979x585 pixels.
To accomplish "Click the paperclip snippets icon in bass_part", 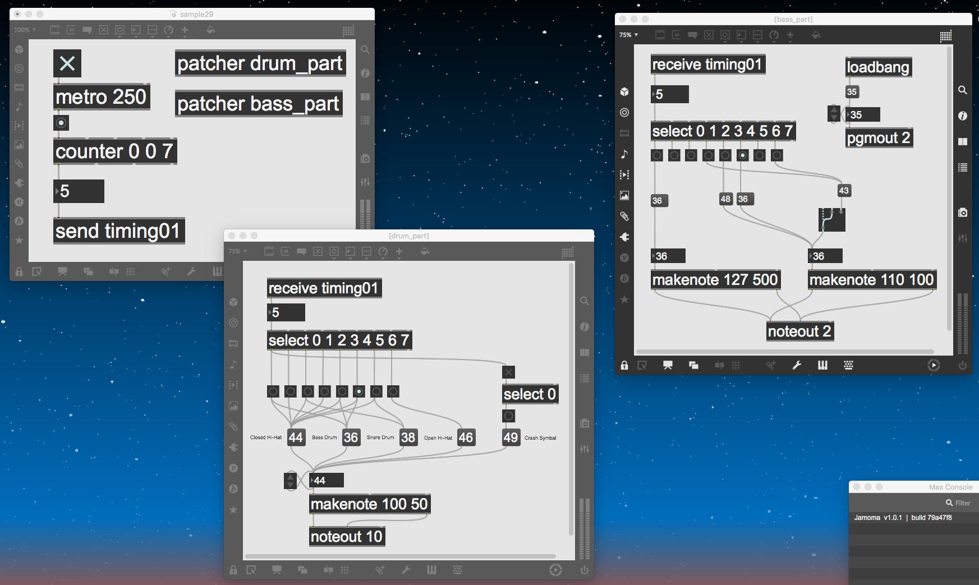I will (624, 217).
